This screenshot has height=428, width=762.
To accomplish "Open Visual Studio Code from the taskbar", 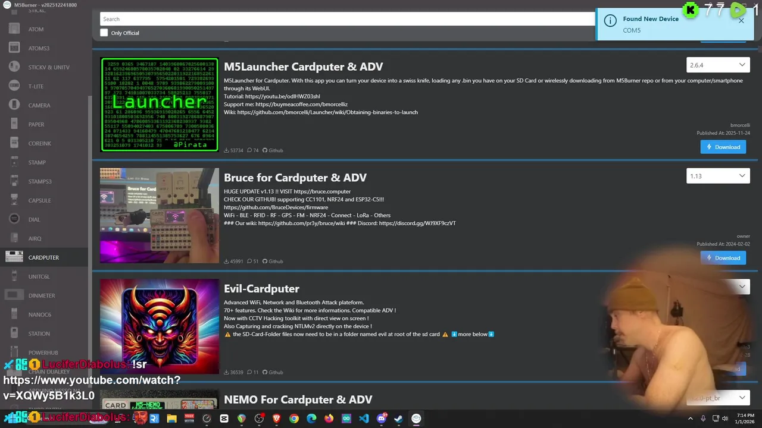I will pyautogui.click(x=364, y=418).
